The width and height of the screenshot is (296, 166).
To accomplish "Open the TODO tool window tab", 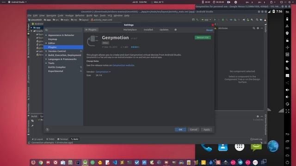I will tap(50, 139).
